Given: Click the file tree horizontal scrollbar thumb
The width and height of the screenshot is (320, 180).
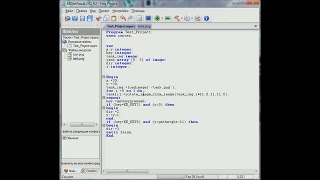Looking at the screenshot, I should point(82,124).
